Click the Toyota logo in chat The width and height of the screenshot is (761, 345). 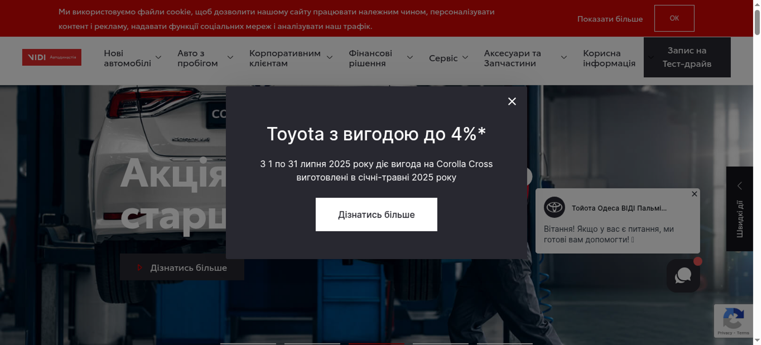(554, 207)
